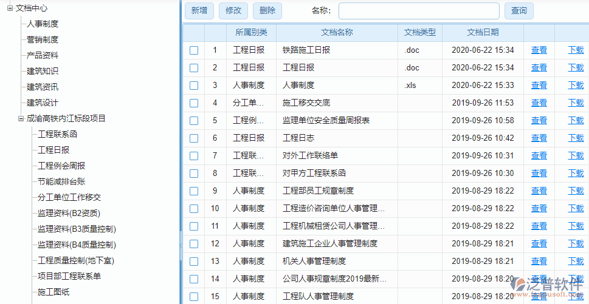Open 产品资料 tree node

pos(43,55)
